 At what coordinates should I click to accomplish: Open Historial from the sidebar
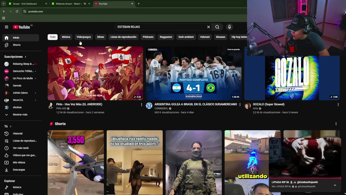tap(21, 134)
